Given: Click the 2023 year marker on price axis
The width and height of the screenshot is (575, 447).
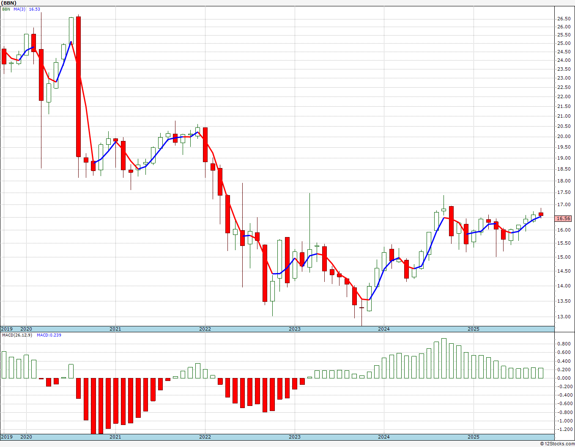Looking at the screenshot, I should click(295, 329).
